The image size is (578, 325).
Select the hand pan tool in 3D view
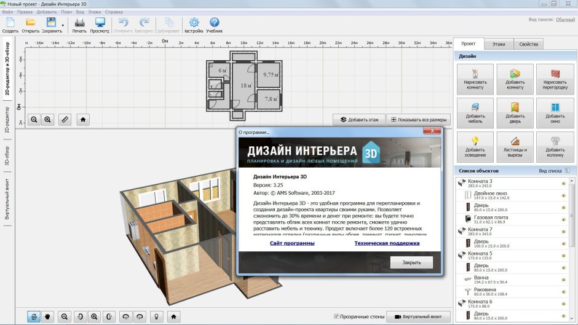tap(47, 316)
